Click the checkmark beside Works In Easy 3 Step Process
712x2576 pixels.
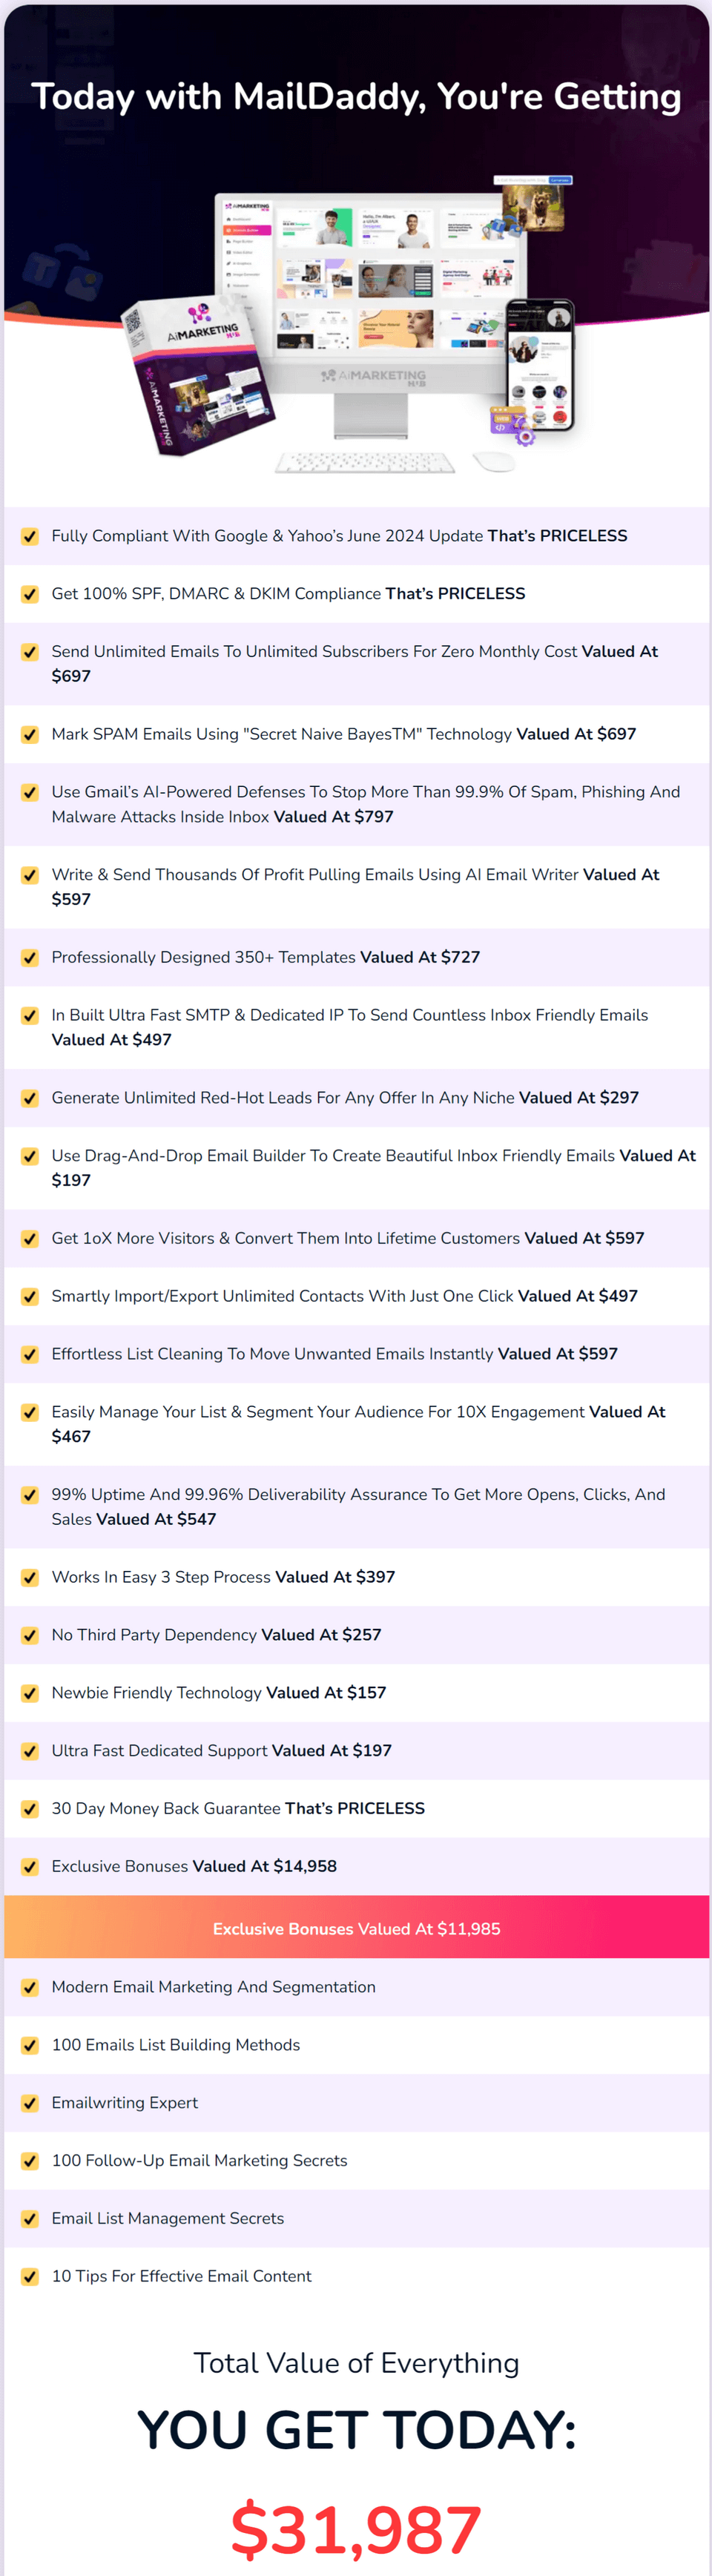tap(30, 1578)
